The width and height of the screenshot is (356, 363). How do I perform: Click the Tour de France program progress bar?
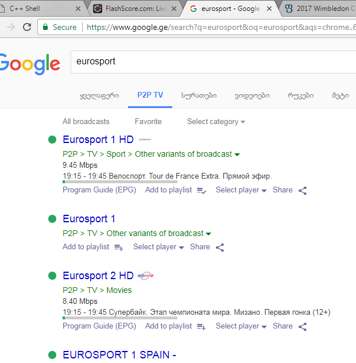point(120,181)
